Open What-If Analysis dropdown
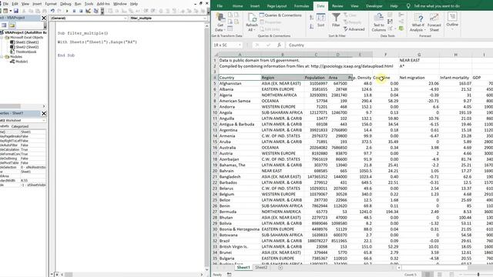This screenshot has width=493, height=277. 418,22
